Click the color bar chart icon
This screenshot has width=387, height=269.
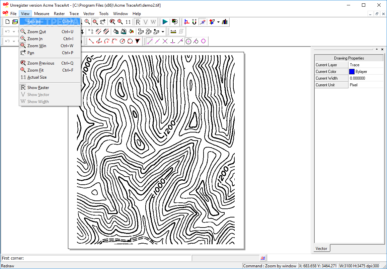click(225, 22)
